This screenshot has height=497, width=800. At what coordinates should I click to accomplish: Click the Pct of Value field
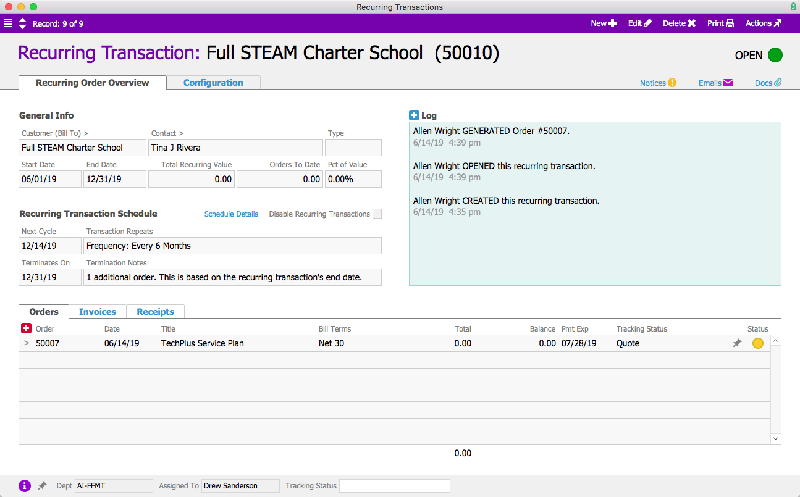click(353, 179)
